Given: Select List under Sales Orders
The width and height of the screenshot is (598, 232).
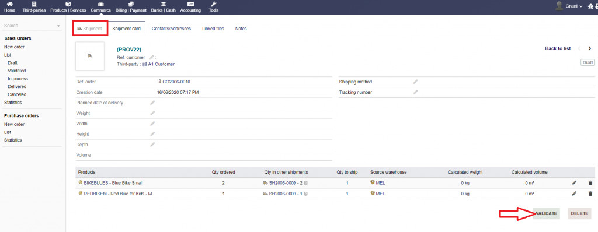Looking at the screenshot, I should pos(8,55).
